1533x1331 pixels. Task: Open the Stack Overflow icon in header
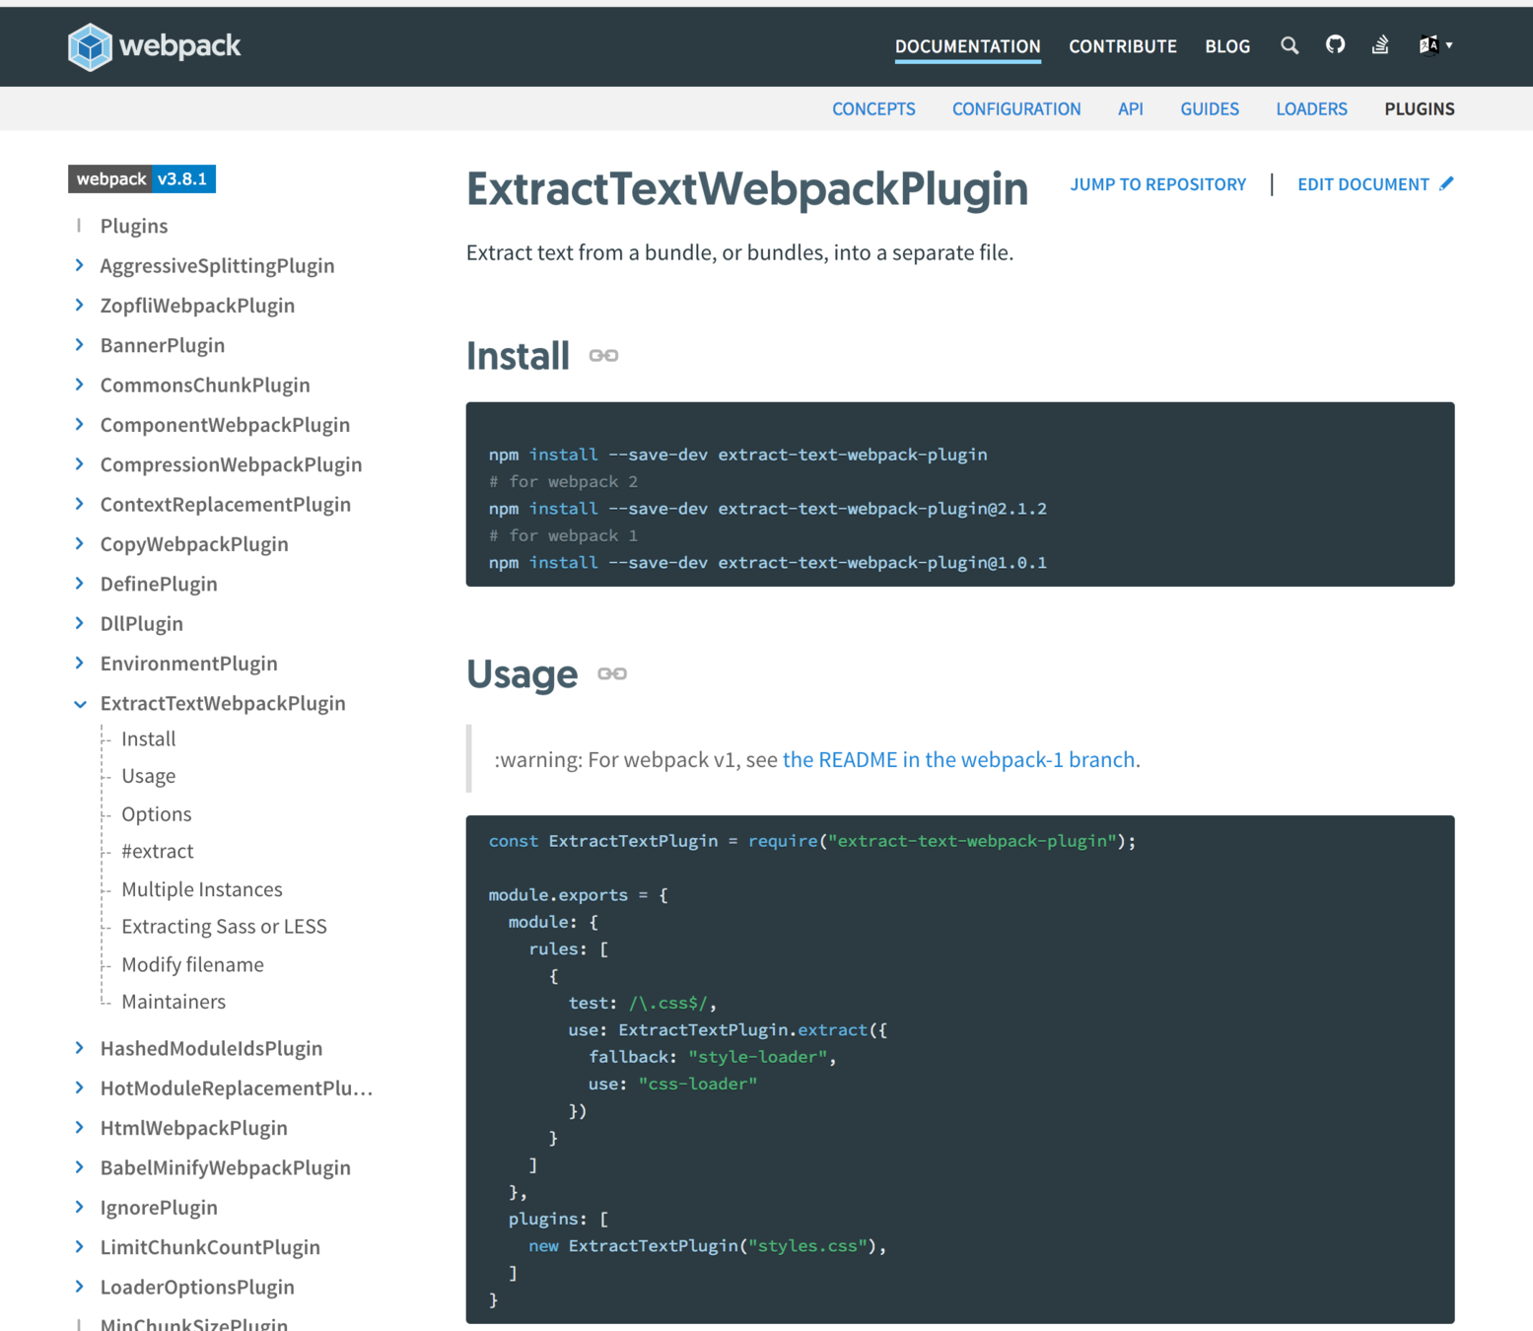(1380, 44)
